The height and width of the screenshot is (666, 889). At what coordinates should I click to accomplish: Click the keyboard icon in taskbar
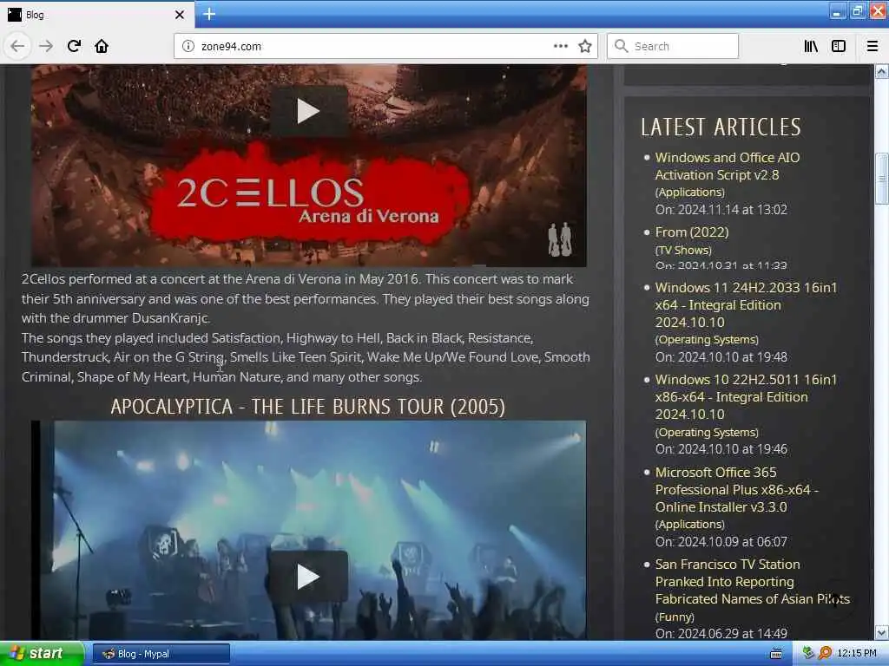coord(776,654)
